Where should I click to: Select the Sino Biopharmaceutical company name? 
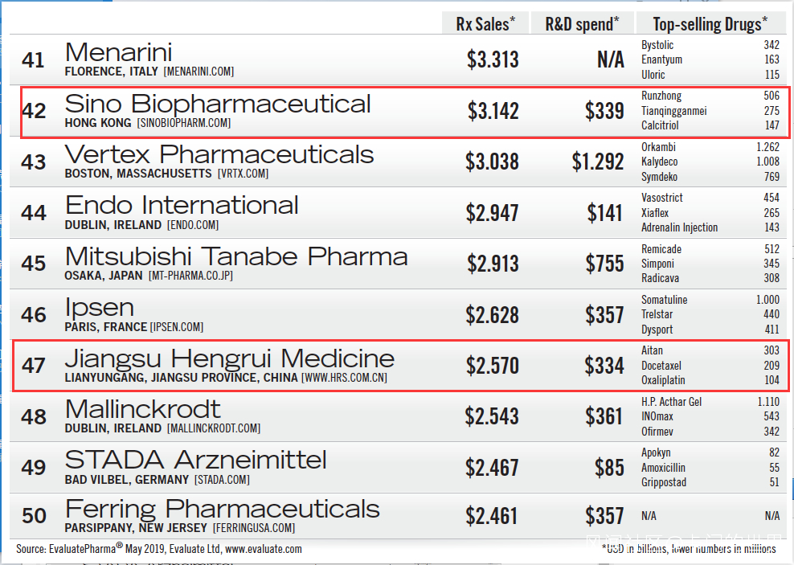[218, 104]
